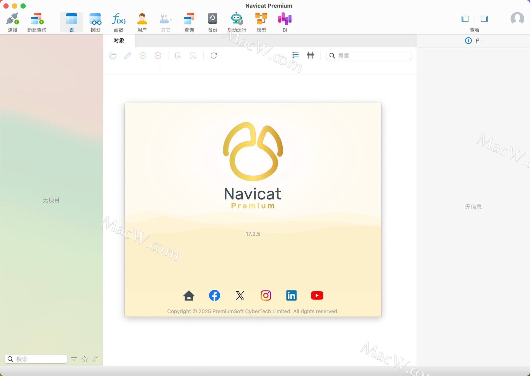Open the Function (函数) objects
Viewport: 530px width, 376px height.
click(x=119, y=22)
